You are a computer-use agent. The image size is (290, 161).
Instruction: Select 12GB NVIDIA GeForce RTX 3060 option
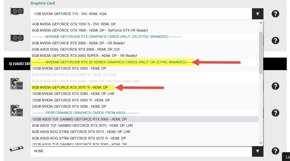pyautogui.click(x=145, y=68)
